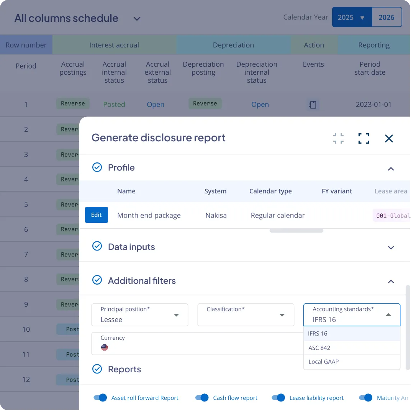Expand the Data inputs section chevron

[x=391, y=248]
